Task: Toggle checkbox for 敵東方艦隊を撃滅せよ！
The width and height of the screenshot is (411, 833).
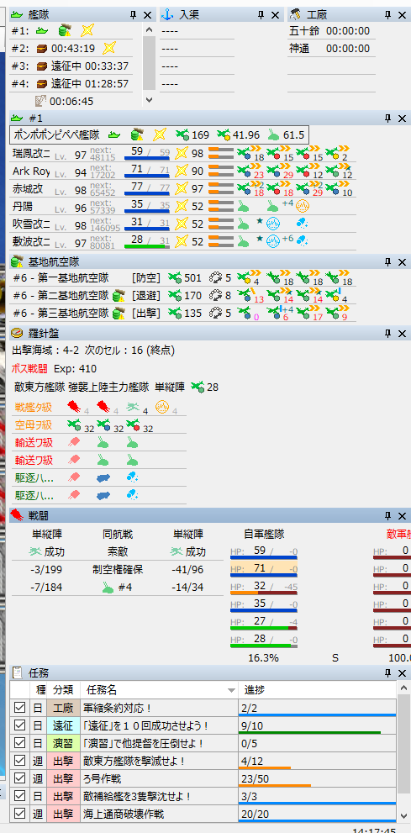Action: [x=19, y=760]
